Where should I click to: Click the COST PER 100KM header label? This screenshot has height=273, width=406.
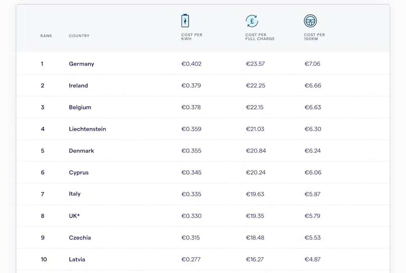click(x=314, y=37)
